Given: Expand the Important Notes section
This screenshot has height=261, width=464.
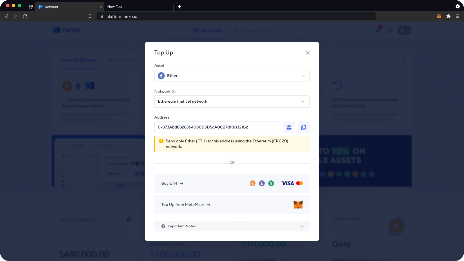Looking at the screenshot, I should tap(232, 226).
